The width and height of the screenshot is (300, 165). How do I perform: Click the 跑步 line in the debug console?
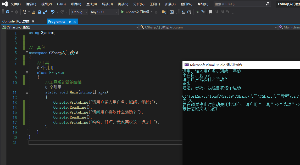(187, 84)
